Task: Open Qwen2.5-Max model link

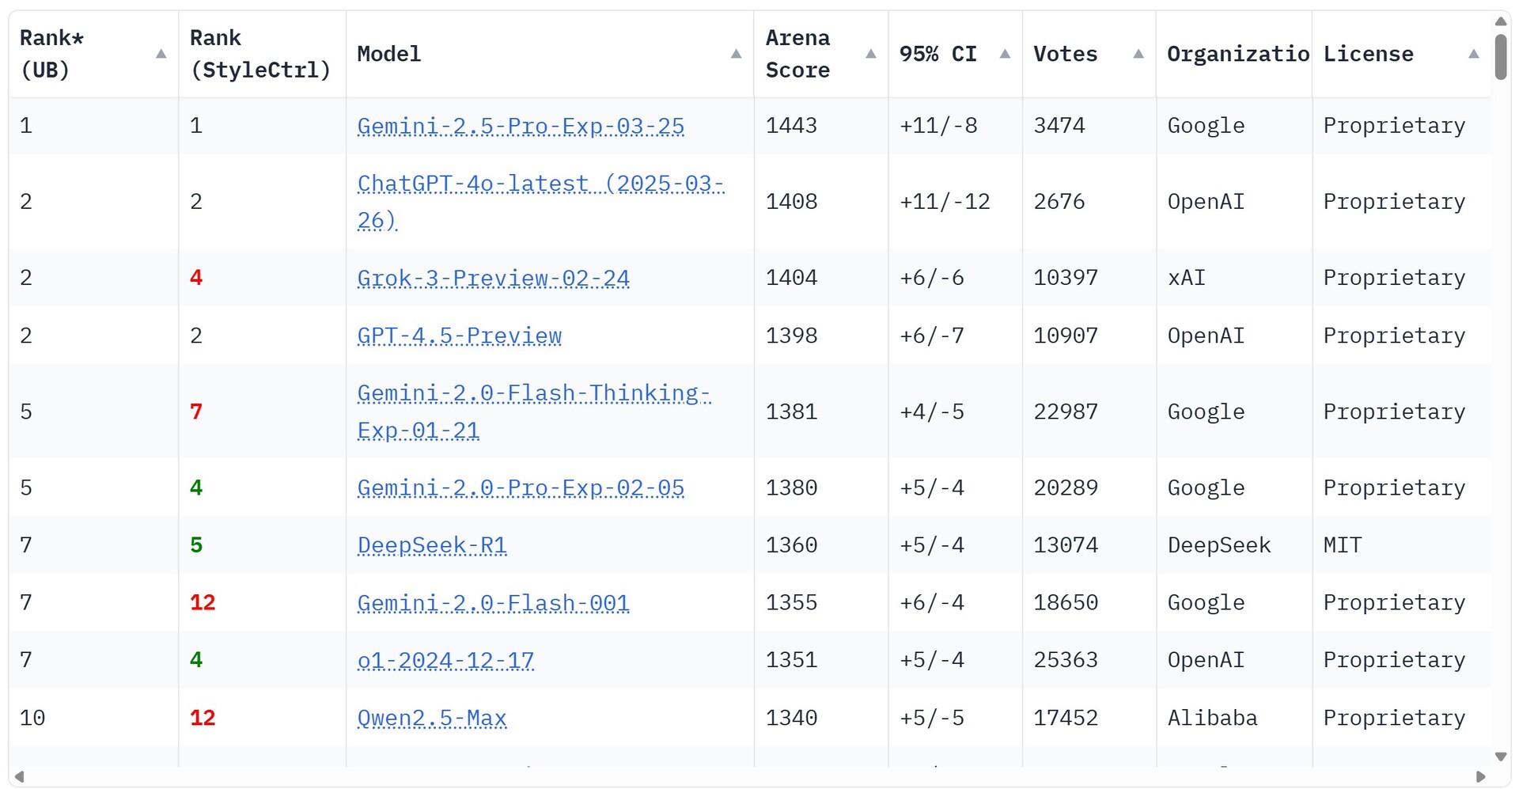Action: (x=432, y=718)
